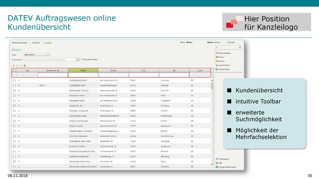Screen dimensions: 319x179
Task: Click the PLZ column filter field
Action: (x=144, y=75)
